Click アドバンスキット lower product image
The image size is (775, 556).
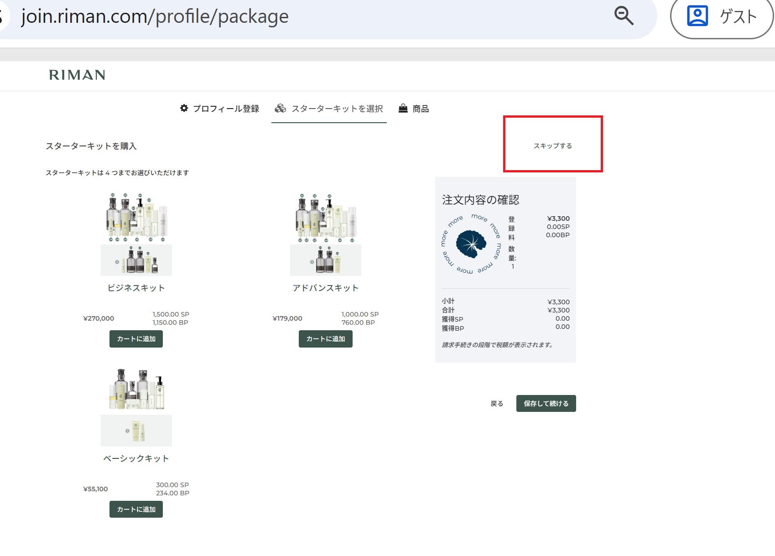pyautogui.click(x=326, y=260)
